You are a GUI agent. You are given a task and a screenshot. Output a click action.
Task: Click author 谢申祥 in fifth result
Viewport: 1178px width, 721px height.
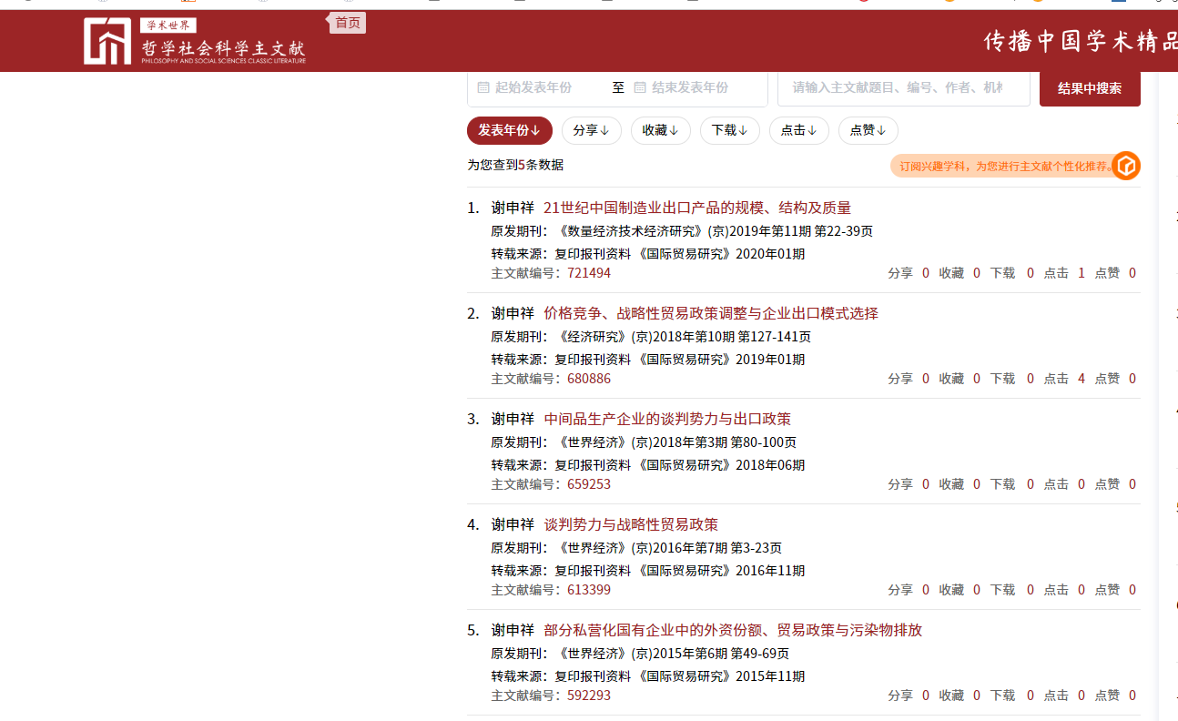point(513,630)
